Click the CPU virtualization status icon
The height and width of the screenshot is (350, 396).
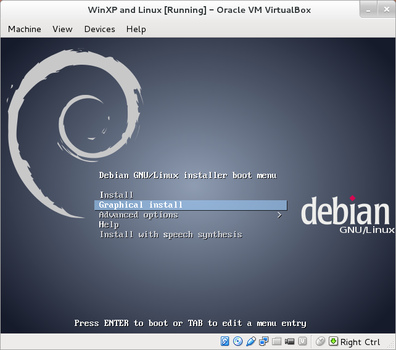303,341
